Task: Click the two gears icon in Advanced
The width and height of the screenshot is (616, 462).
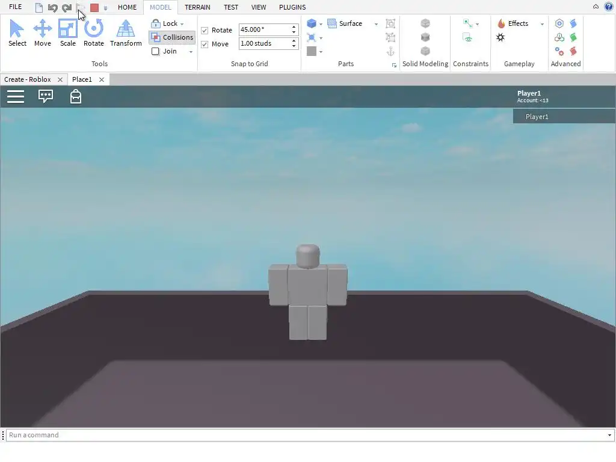Action: (x=559, y=52)
